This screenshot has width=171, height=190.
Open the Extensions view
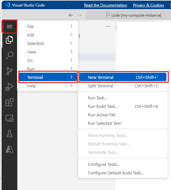(x=9, y=102)
